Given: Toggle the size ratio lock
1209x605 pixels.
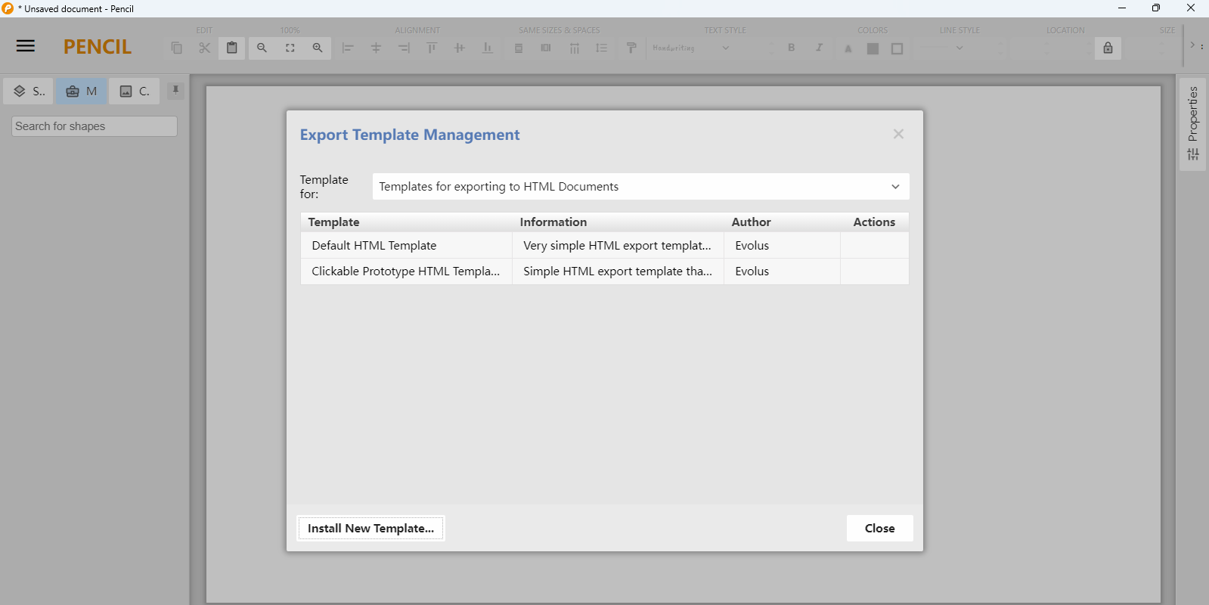Looking at the screenshot, I should coord(1108,48).
